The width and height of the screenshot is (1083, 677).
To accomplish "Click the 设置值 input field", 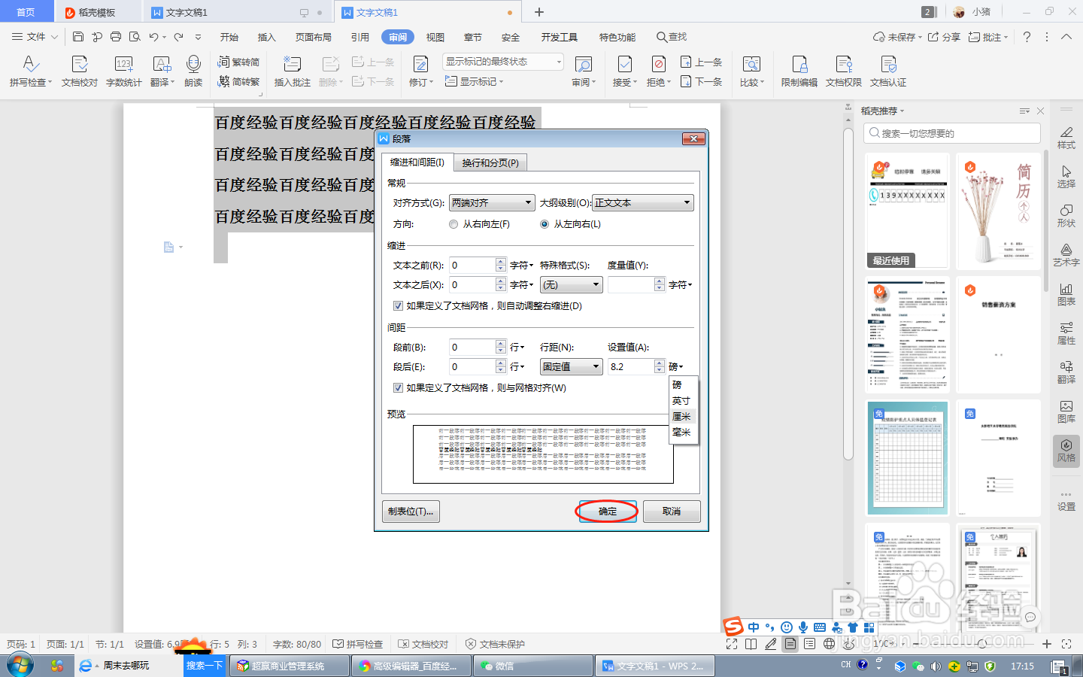I will click(x=631, y=366).
